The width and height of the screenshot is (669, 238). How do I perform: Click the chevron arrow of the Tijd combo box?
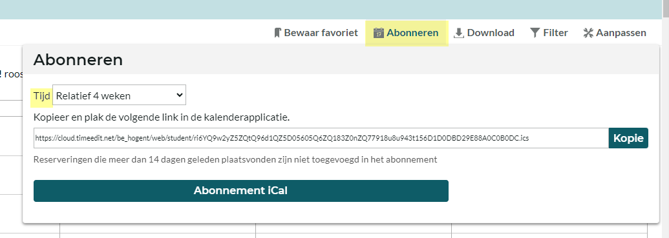point(179,95)
